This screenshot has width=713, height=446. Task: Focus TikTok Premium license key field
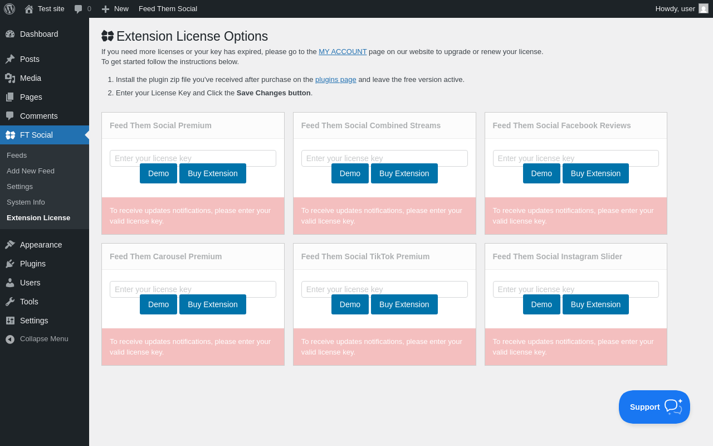(x=384, y=288)
